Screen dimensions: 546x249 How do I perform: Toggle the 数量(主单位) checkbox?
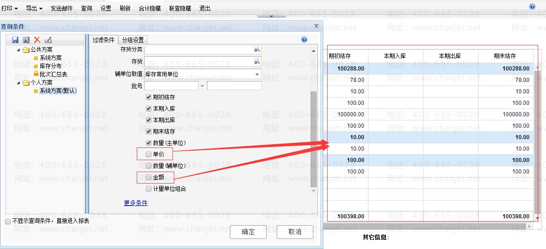[149, 143]
